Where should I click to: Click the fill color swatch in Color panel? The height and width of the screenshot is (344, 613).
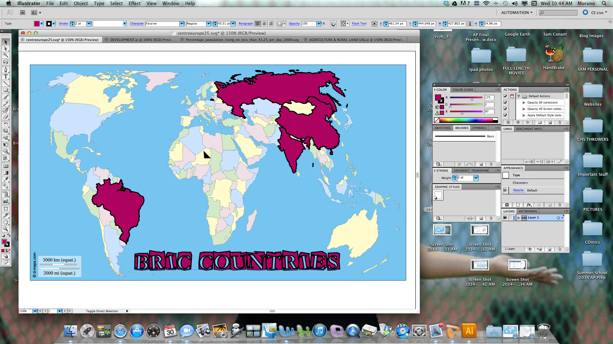click(x=438, y=97)
